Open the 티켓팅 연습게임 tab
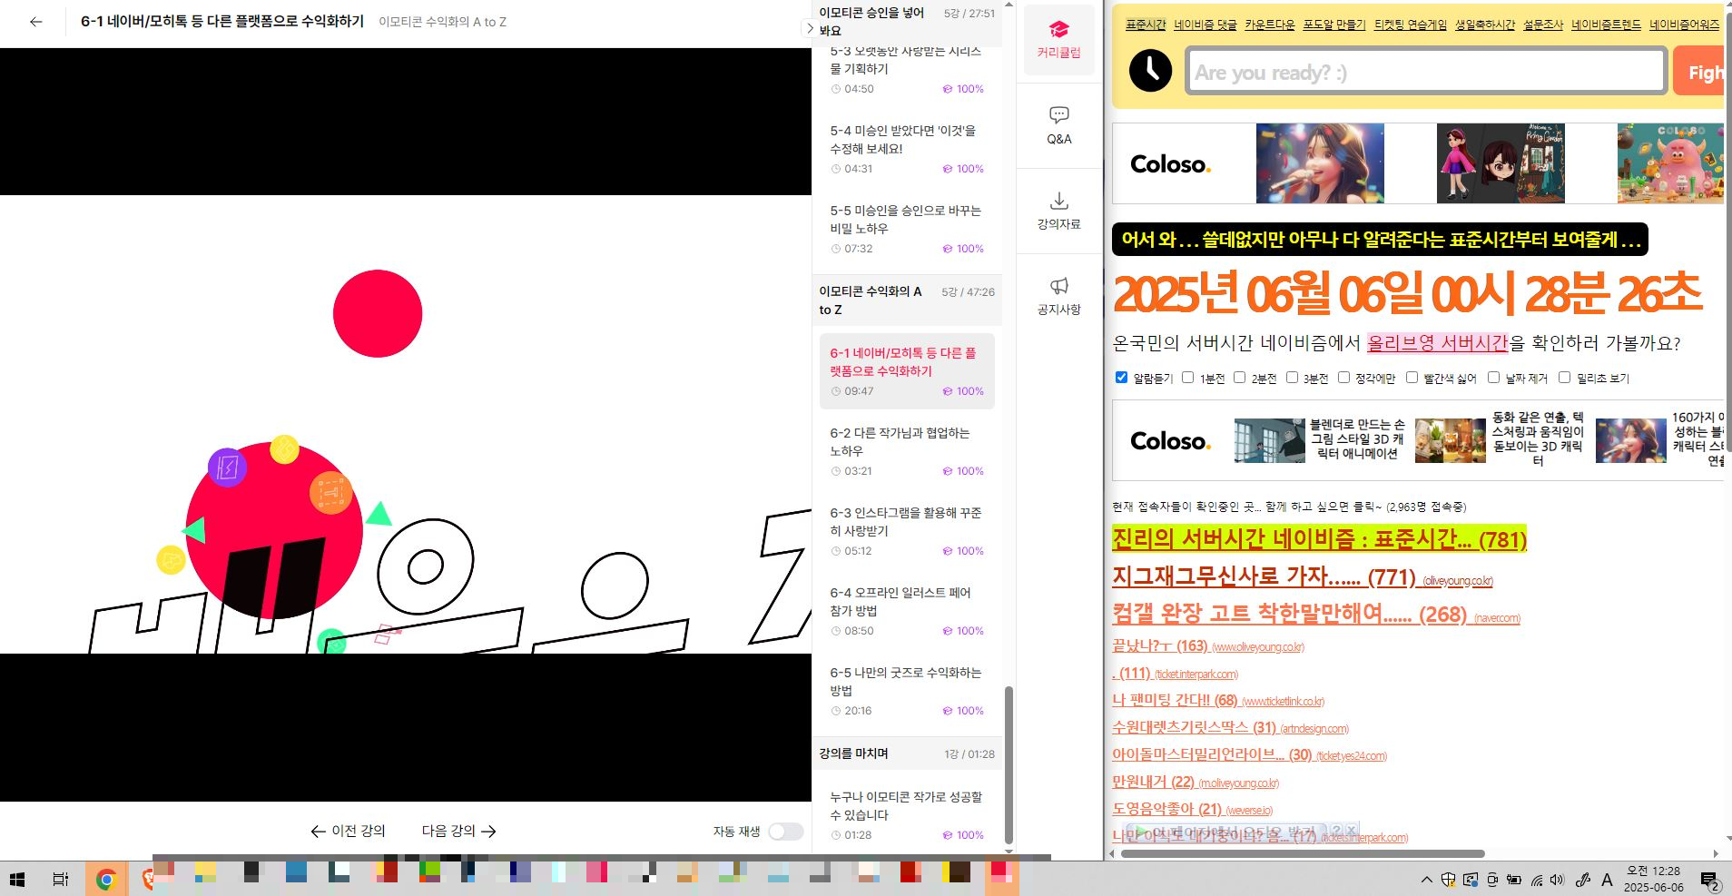The image size is (1732, 896). (1411, 25)
